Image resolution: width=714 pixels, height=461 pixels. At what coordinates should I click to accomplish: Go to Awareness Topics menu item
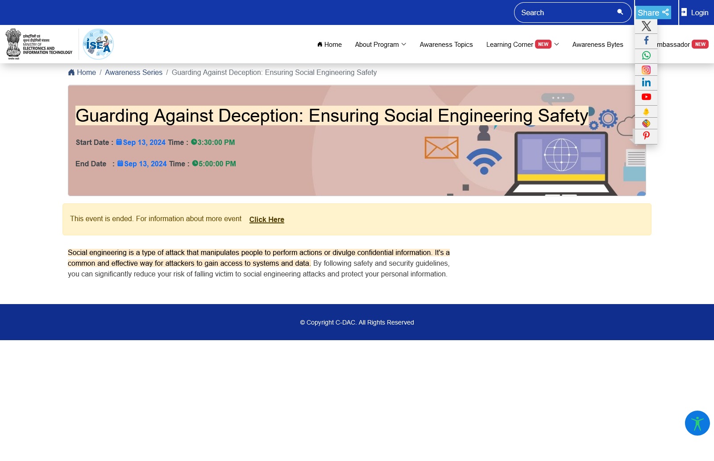pos(446,45)
